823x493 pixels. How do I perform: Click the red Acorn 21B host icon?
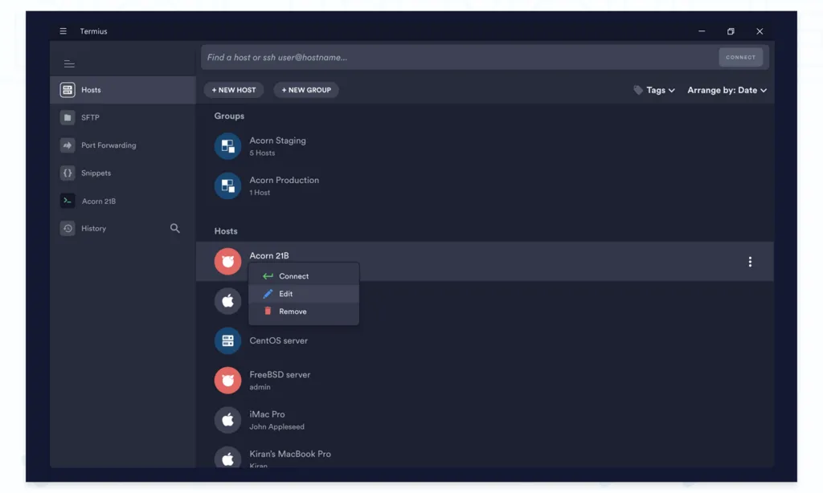(x=227, y=261)
